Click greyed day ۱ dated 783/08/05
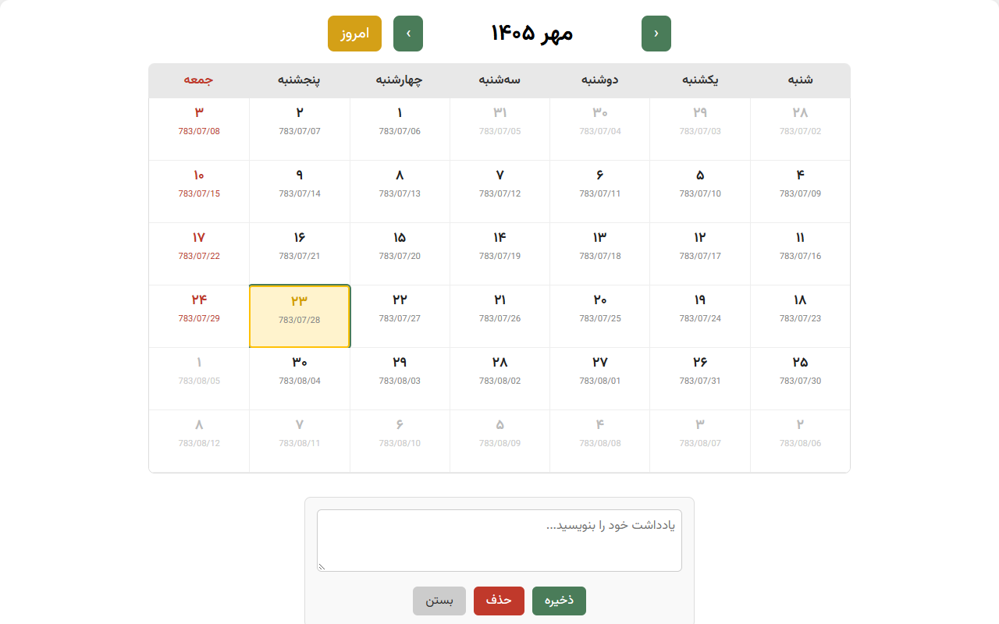 click(x=199, y=379)
